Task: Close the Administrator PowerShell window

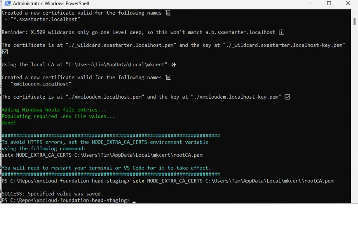Action: click(x=347, y=4)
